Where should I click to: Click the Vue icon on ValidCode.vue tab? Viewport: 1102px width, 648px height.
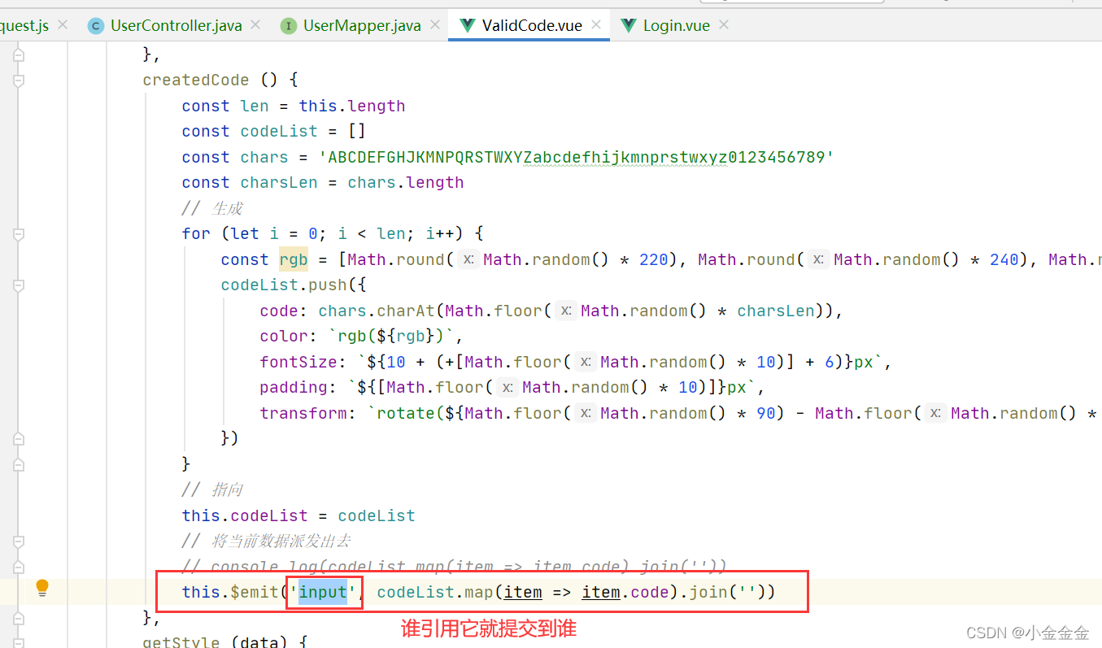[468, 26]
